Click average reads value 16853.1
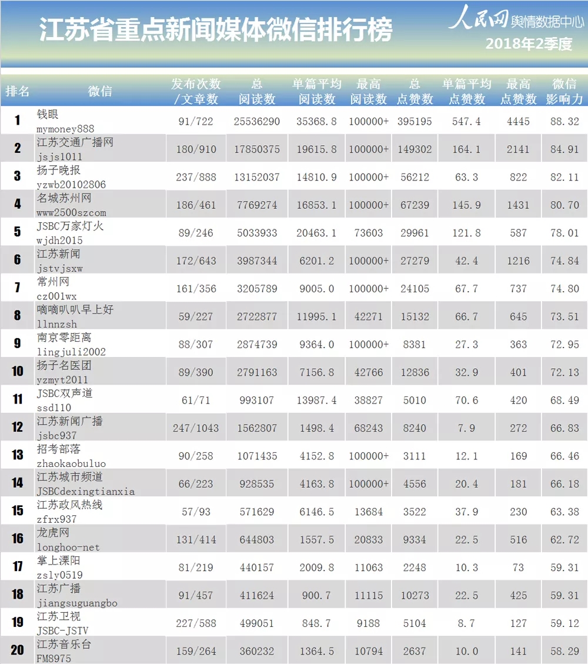The height and width of the screenshot is (664, 588). pyautogui.click(x=317, y=205)
